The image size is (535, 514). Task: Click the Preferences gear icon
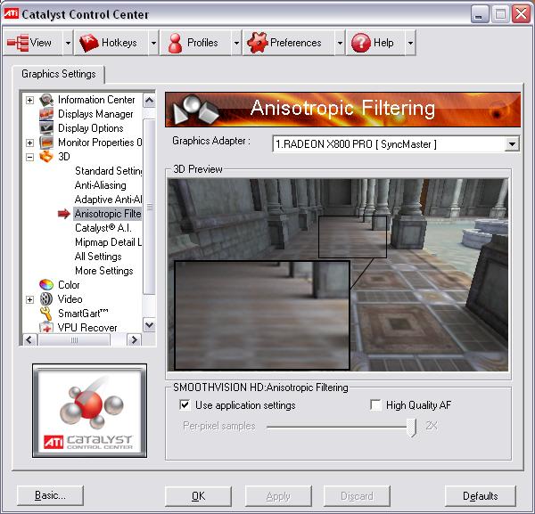click(258, 43)
